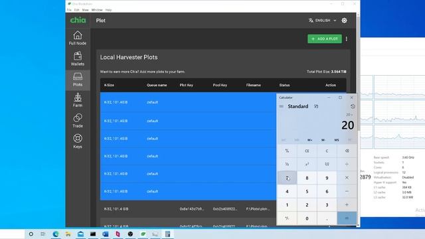Click Calculator backspace key
This screenshot has height=239, width=425.
point(347,151)
